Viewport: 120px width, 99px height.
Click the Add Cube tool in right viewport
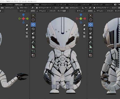pyautogui.click(x=91, y=51)
